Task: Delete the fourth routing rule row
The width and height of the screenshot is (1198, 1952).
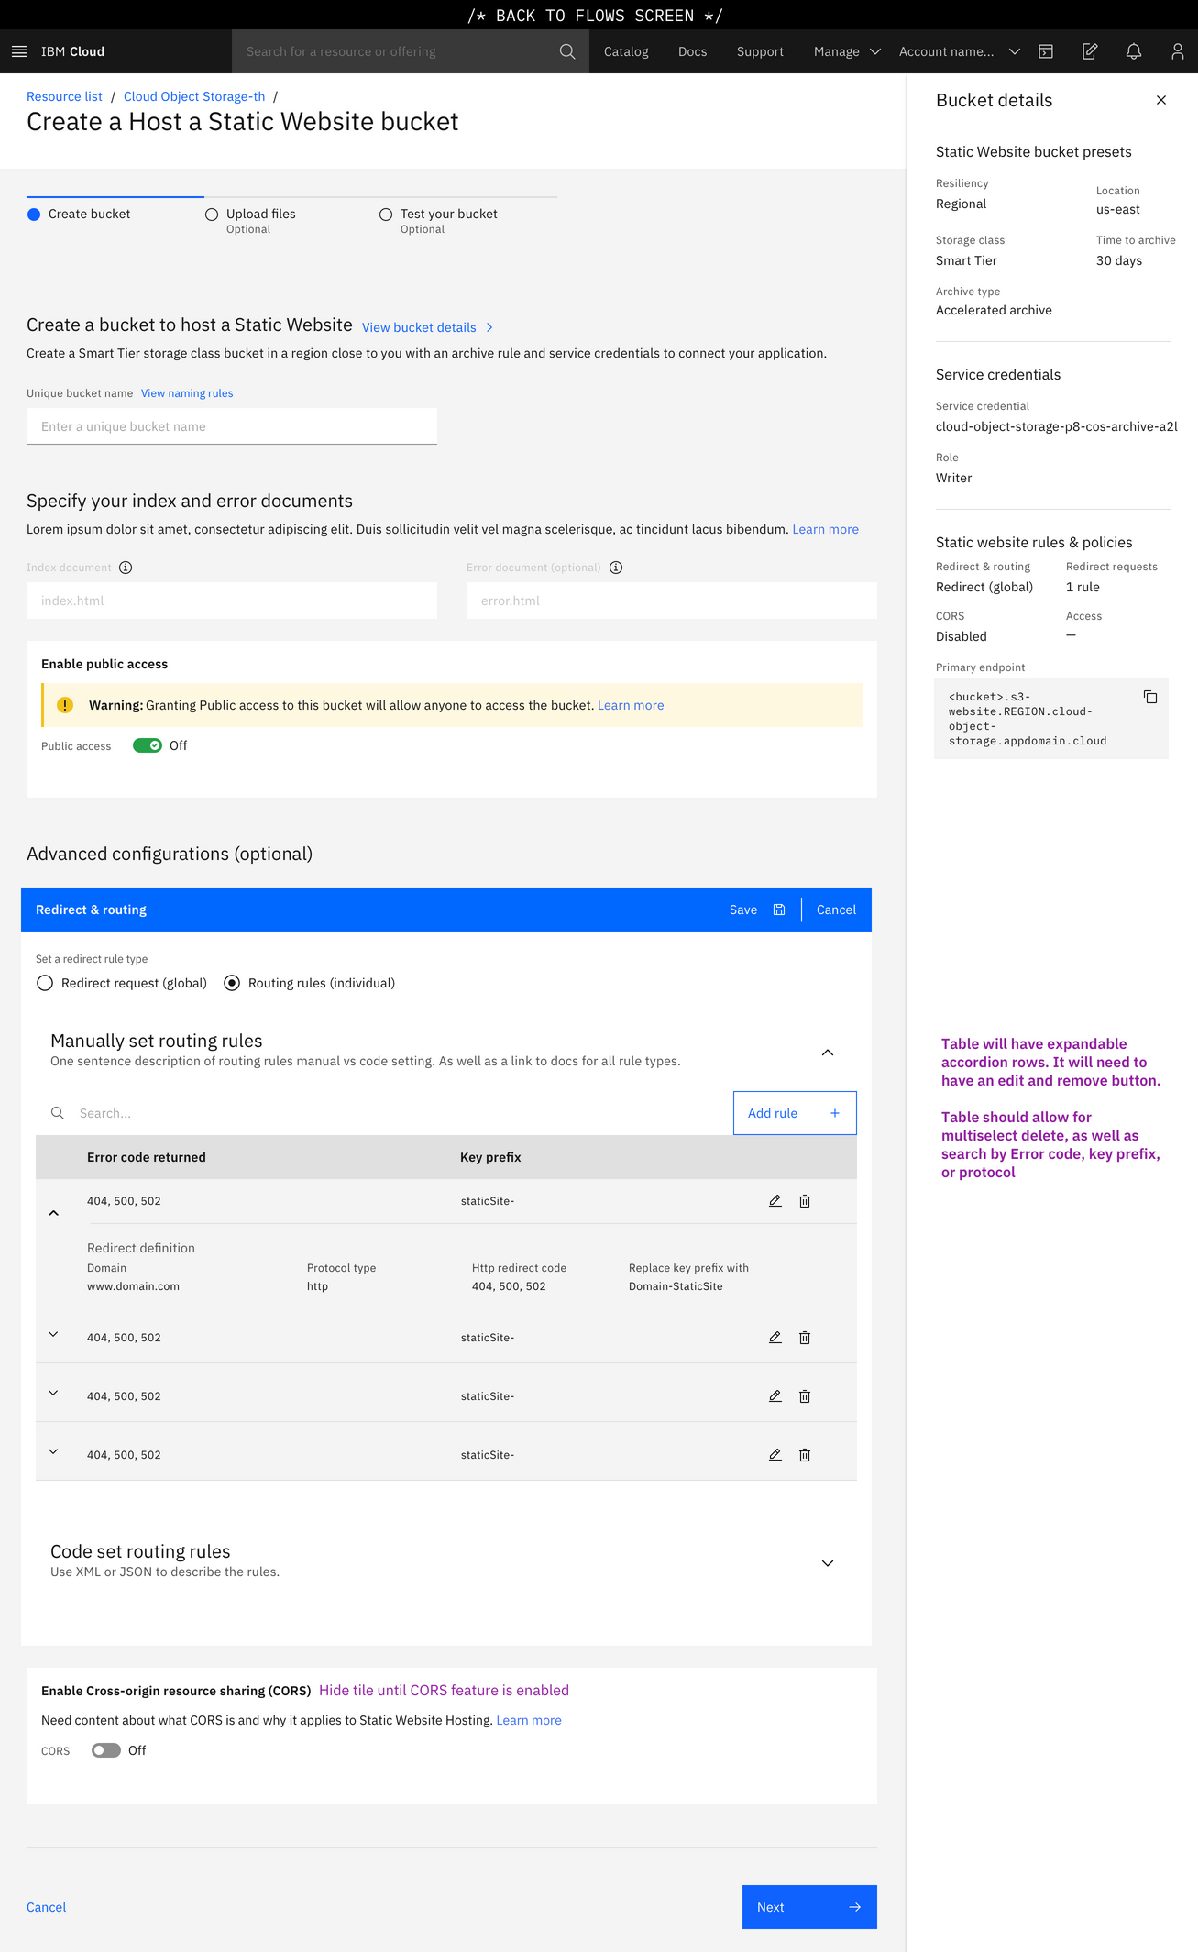Action: tap(805, 1455)
